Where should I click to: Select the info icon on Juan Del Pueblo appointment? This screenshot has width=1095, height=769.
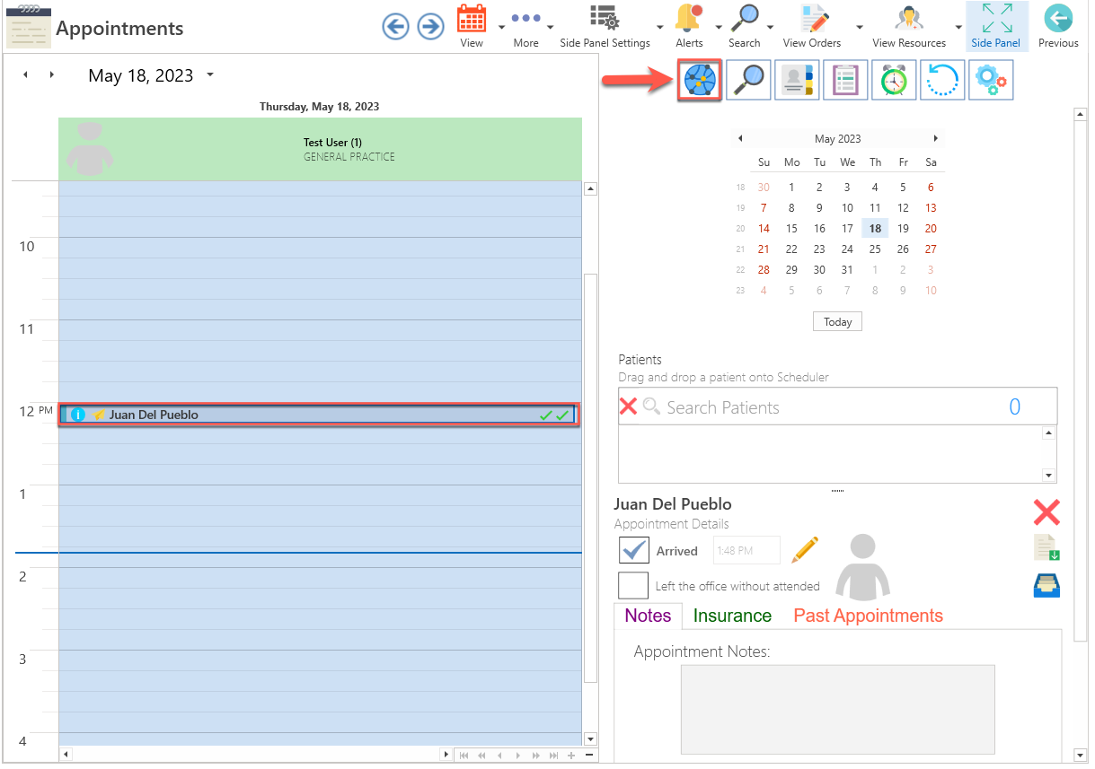coord(77,415)
